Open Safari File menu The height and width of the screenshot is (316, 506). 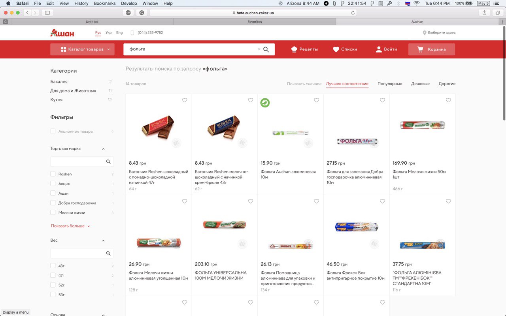(38, 3)
